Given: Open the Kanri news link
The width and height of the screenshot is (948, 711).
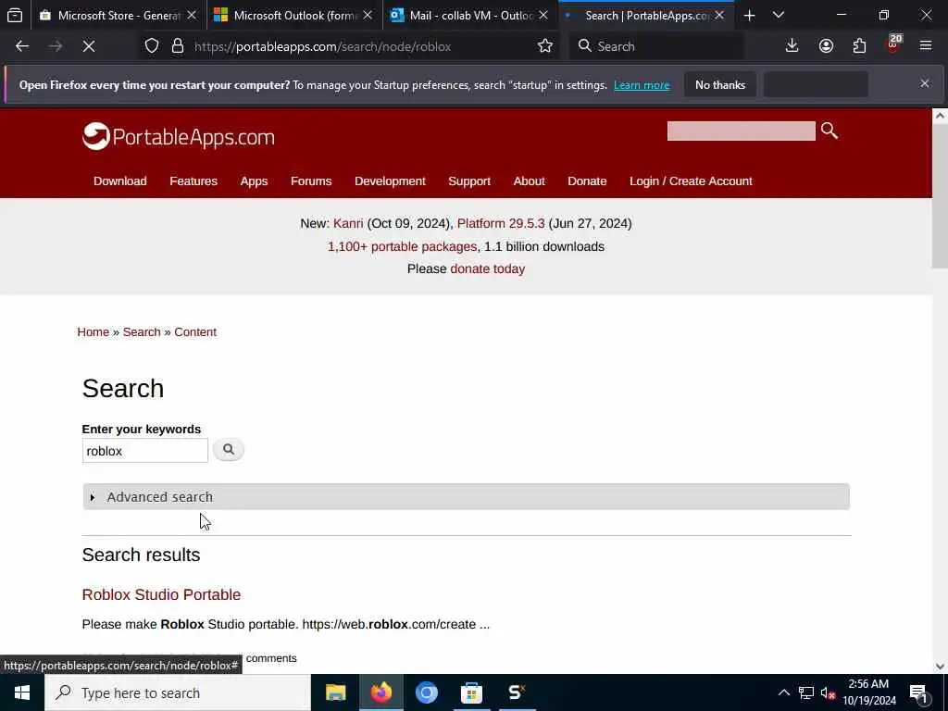Looking at the screenshot, I should (348, 224).
